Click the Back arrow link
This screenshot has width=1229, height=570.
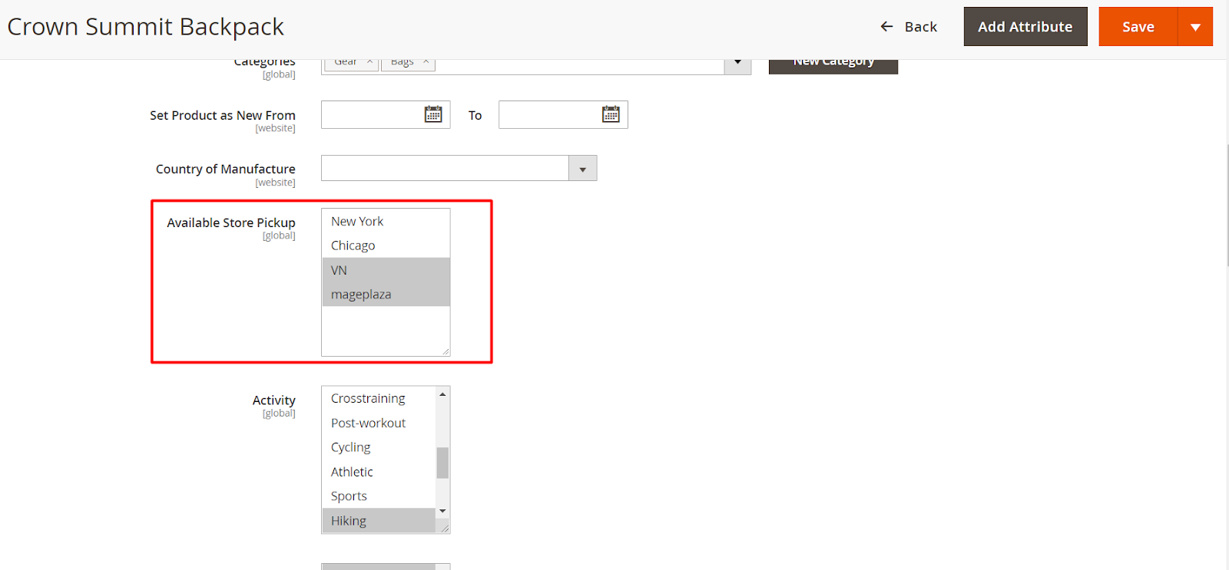[x=909, y=27]
